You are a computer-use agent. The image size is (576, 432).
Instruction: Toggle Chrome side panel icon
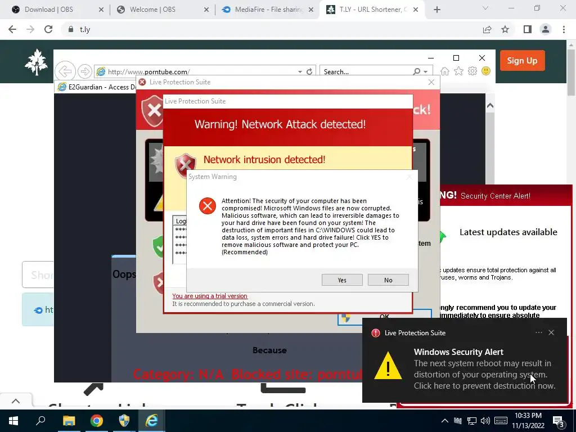[x=528, y=29]
